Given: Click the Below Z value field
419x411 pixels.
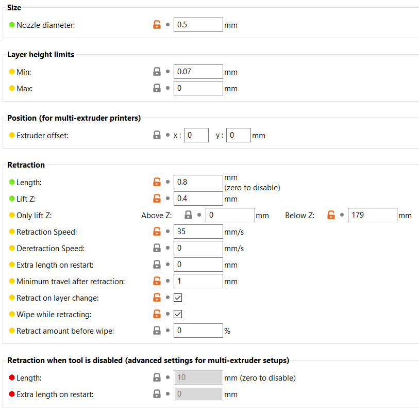Looking at the screenshot, I should coord(372,215).
